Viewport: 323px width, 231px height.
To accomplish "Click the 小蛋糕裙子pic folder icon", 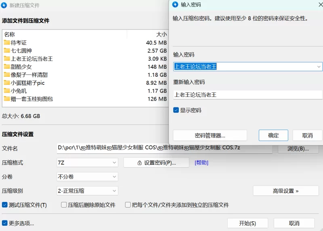I will coord(7,83).
